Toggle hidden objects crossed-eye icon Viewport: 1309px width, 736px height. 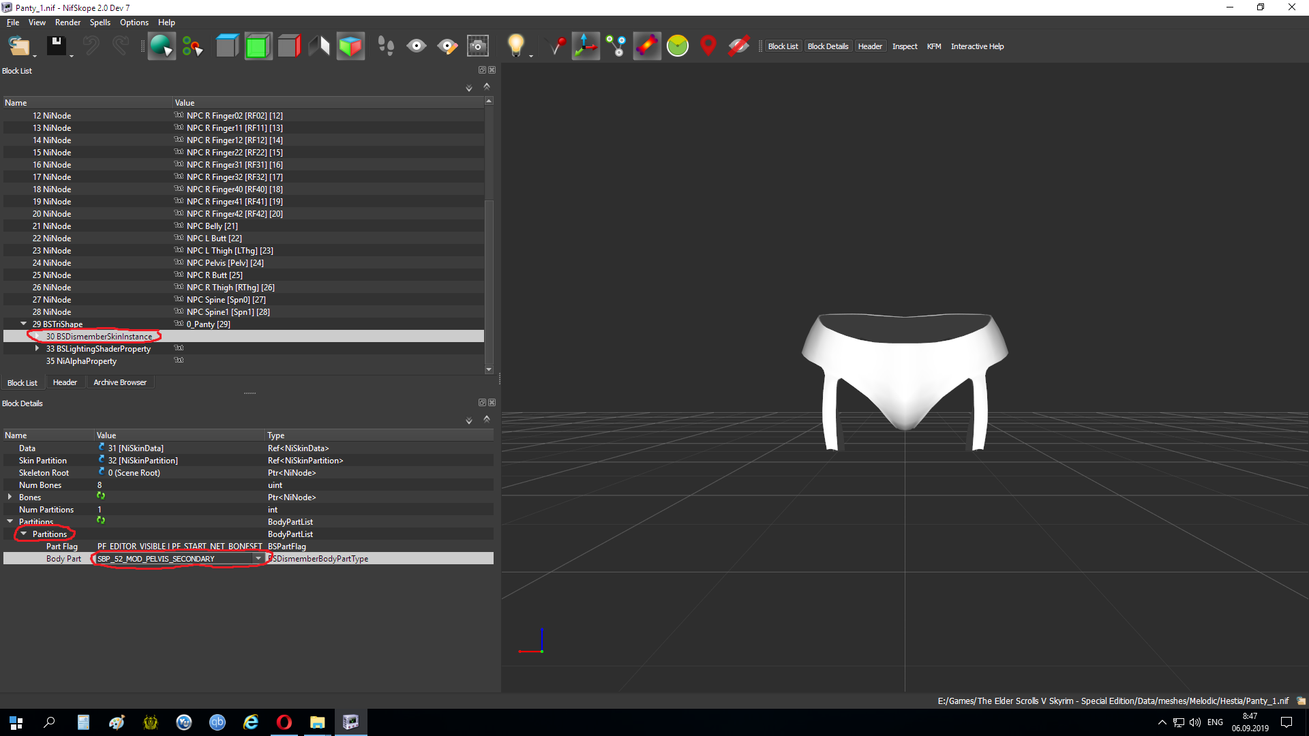[x=738, y=46]
